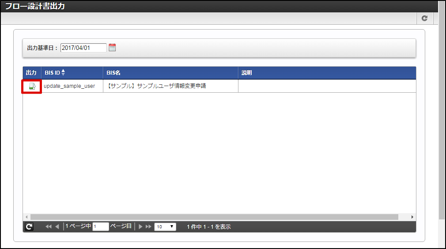Reload the grid with the footer refresh icon

[x=29, y=226]
